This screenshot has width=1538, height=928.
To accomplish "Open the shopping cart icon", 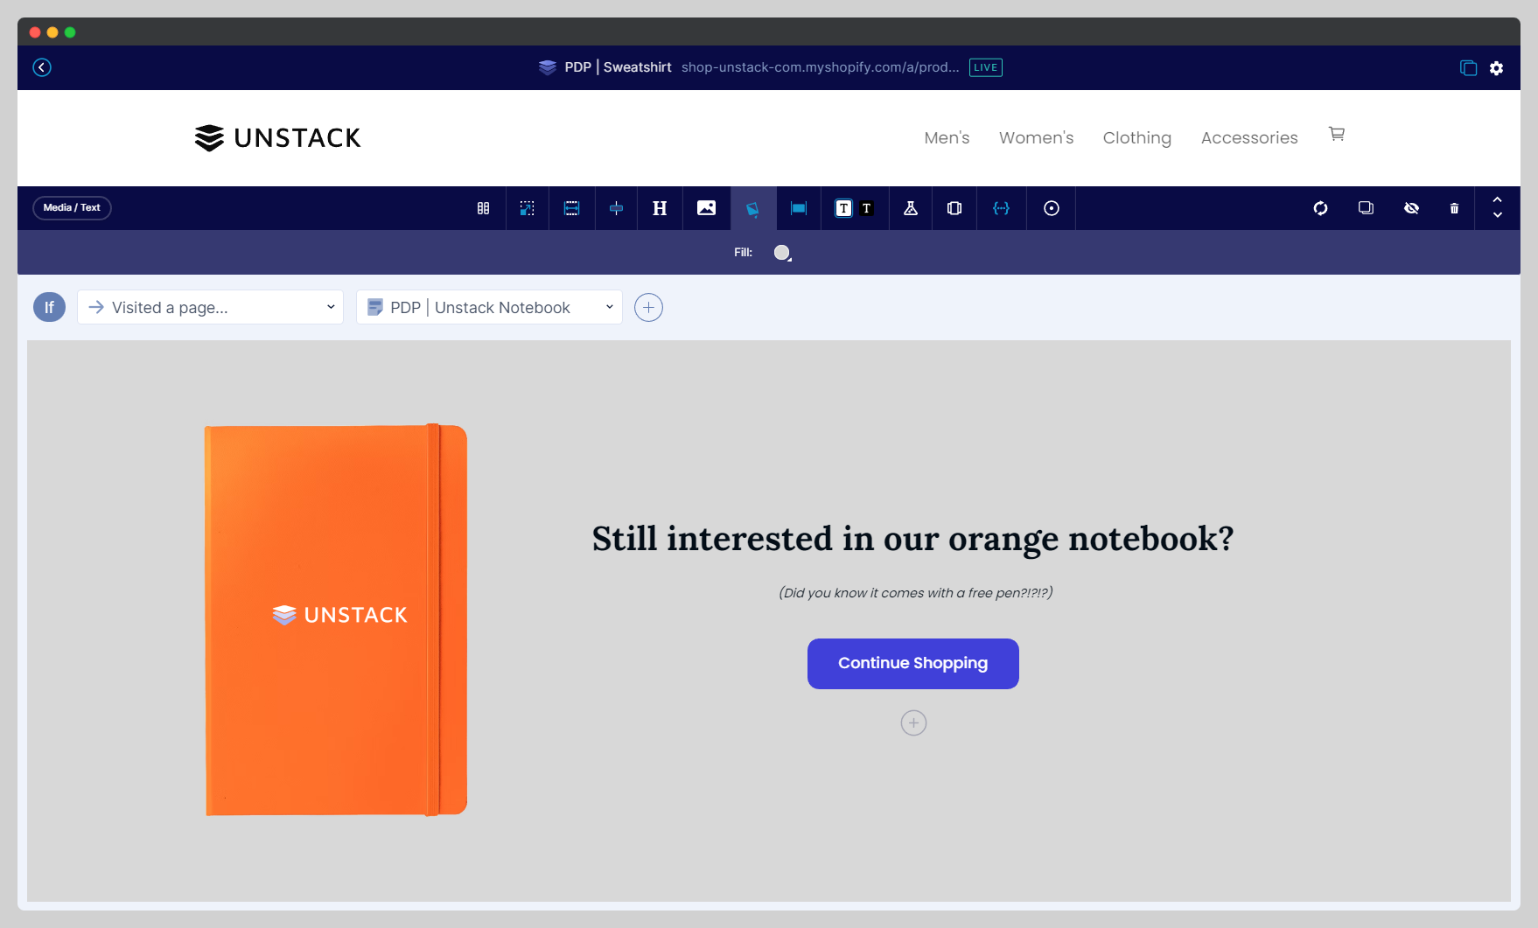I will [1336, 134].
